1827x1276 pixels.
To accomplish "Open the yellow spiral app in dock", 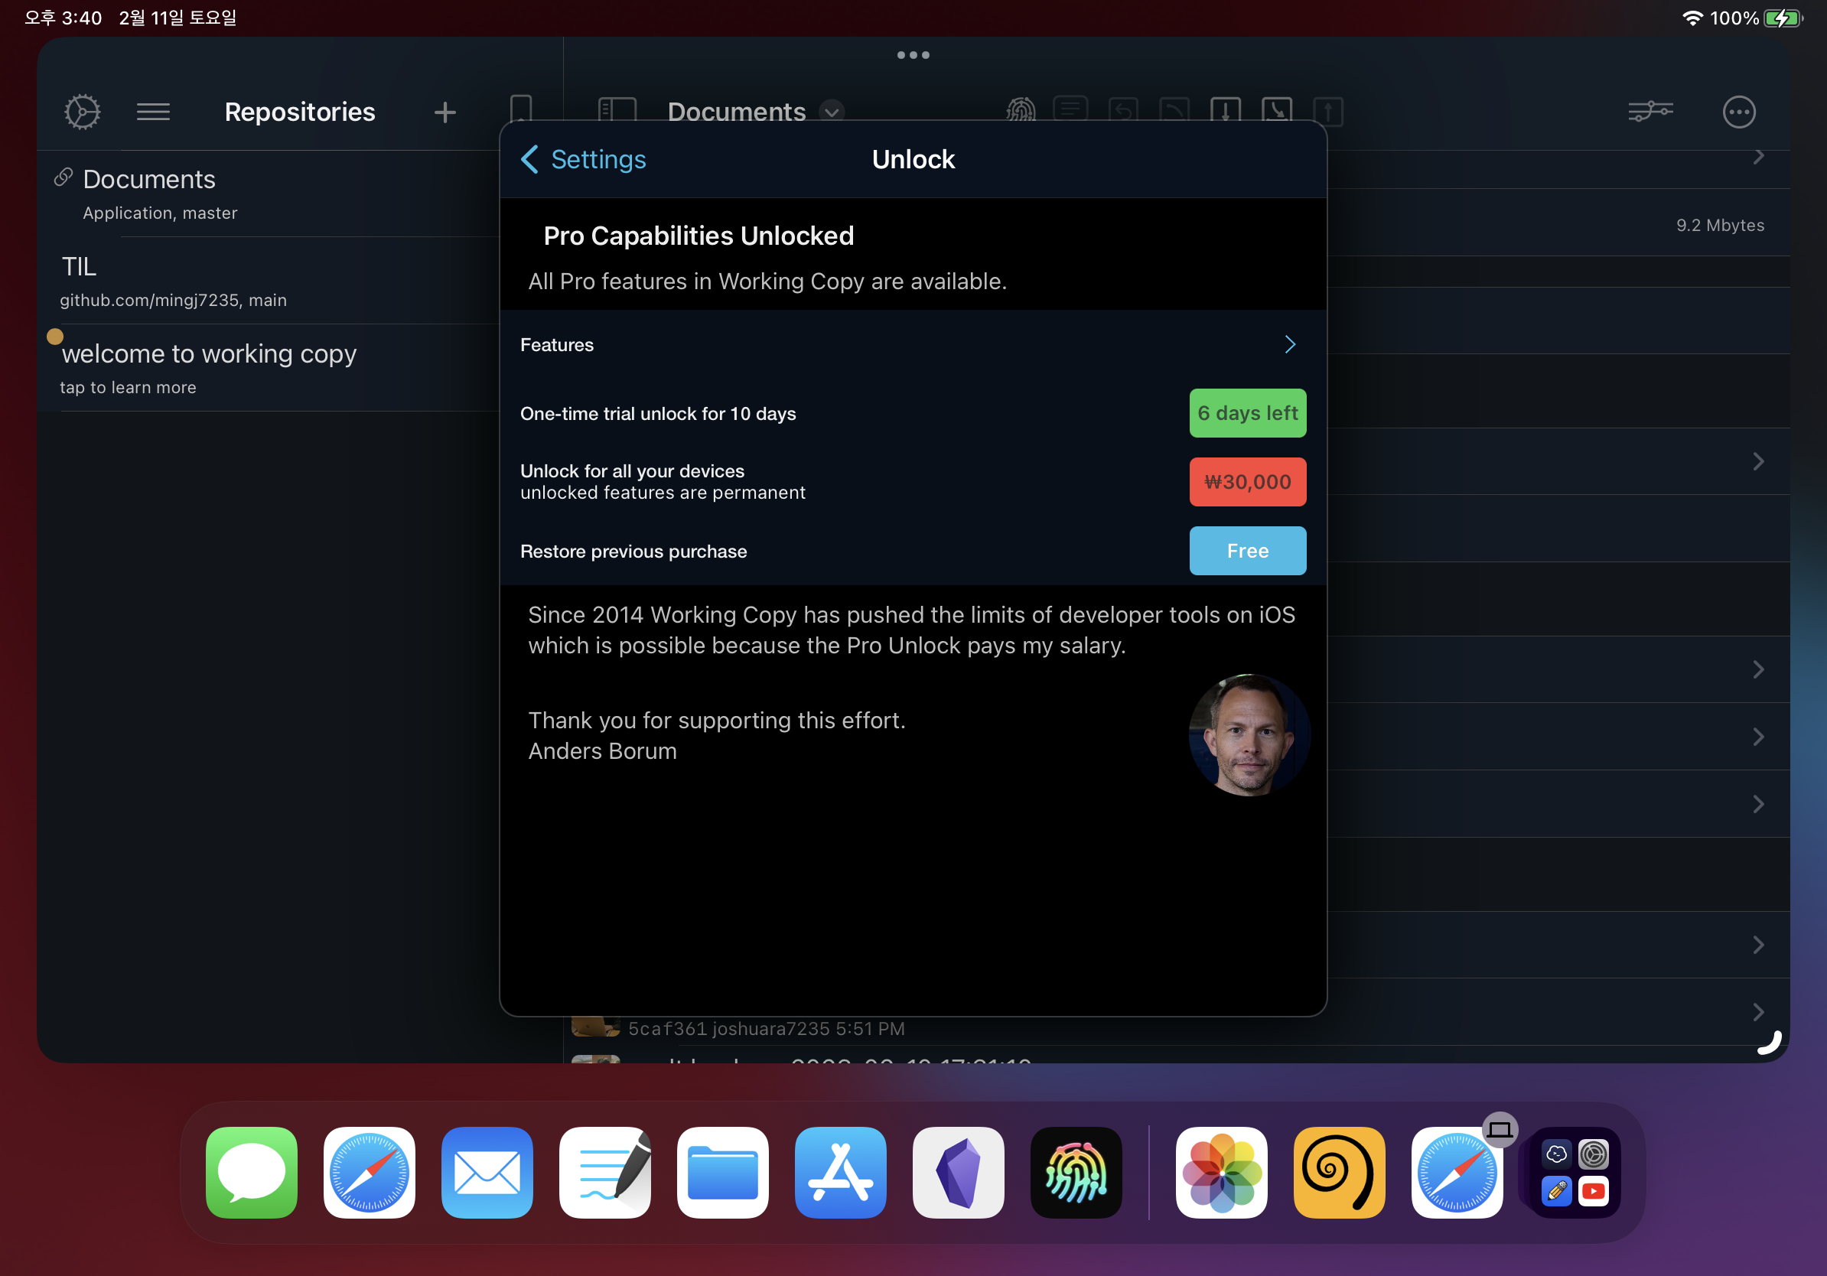I will pos(1339,1172).
